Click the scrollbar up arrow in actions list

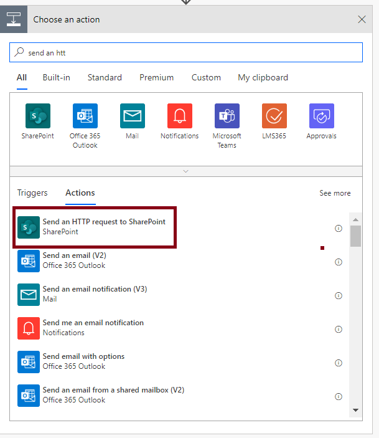tap(355, 219)
